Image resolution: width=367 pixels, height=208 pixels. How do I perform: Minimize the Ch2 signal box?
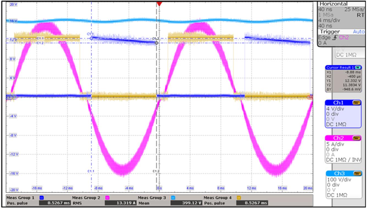[357, 138]
